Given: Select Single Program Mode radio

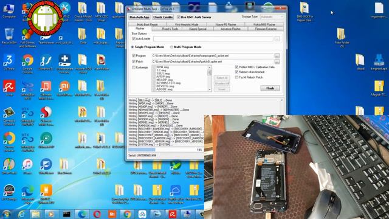Looking at the screenshot, I should click(133, 47).
